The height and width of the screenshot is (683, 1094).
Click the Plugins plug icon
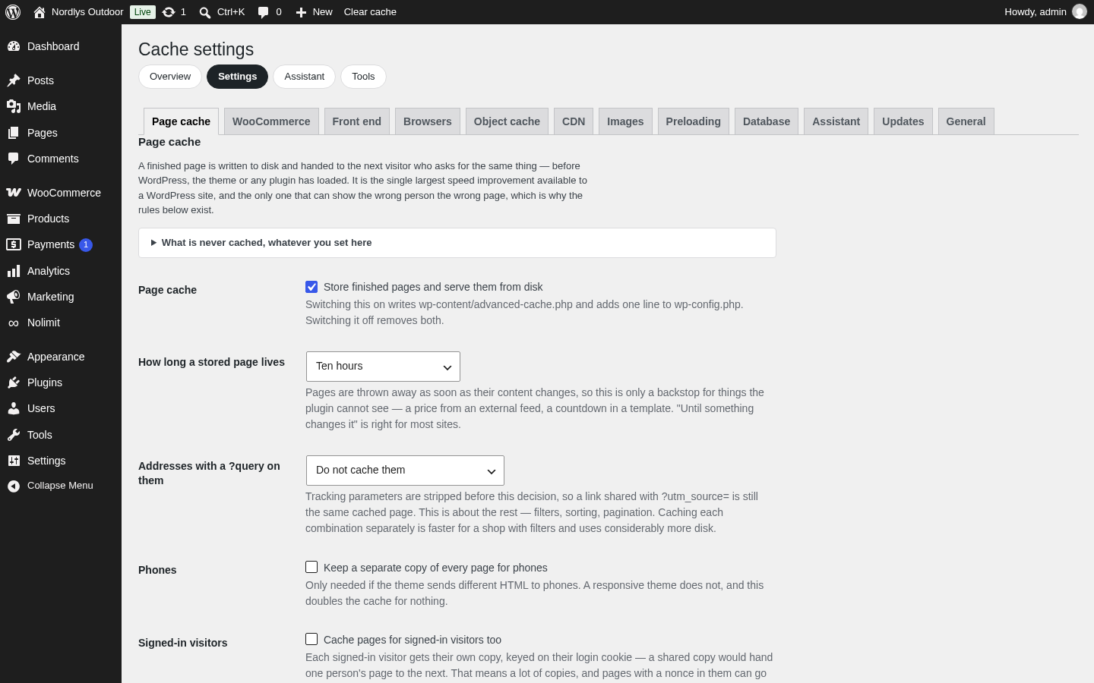[x=14, y=382]
